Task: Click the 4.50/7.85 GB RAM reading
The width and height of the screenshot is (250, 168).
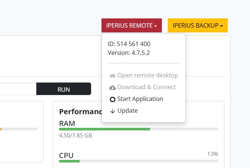Action: point(76,136)
